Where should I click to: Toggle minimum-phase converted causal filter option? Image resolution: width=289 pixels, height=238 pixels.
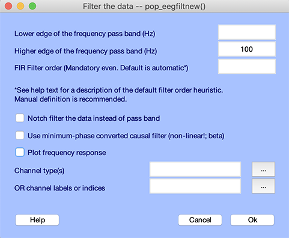[x=20, y=135]
